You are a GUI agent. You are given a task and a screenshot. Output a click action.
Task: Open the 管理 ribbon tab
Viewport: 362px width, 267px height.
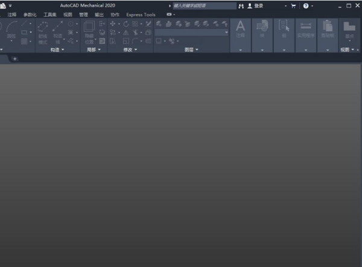(83, 14)
